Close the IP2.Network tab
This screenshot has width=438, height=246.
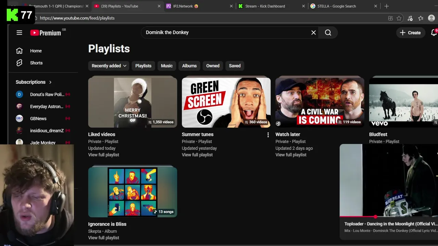click(231, 6)
